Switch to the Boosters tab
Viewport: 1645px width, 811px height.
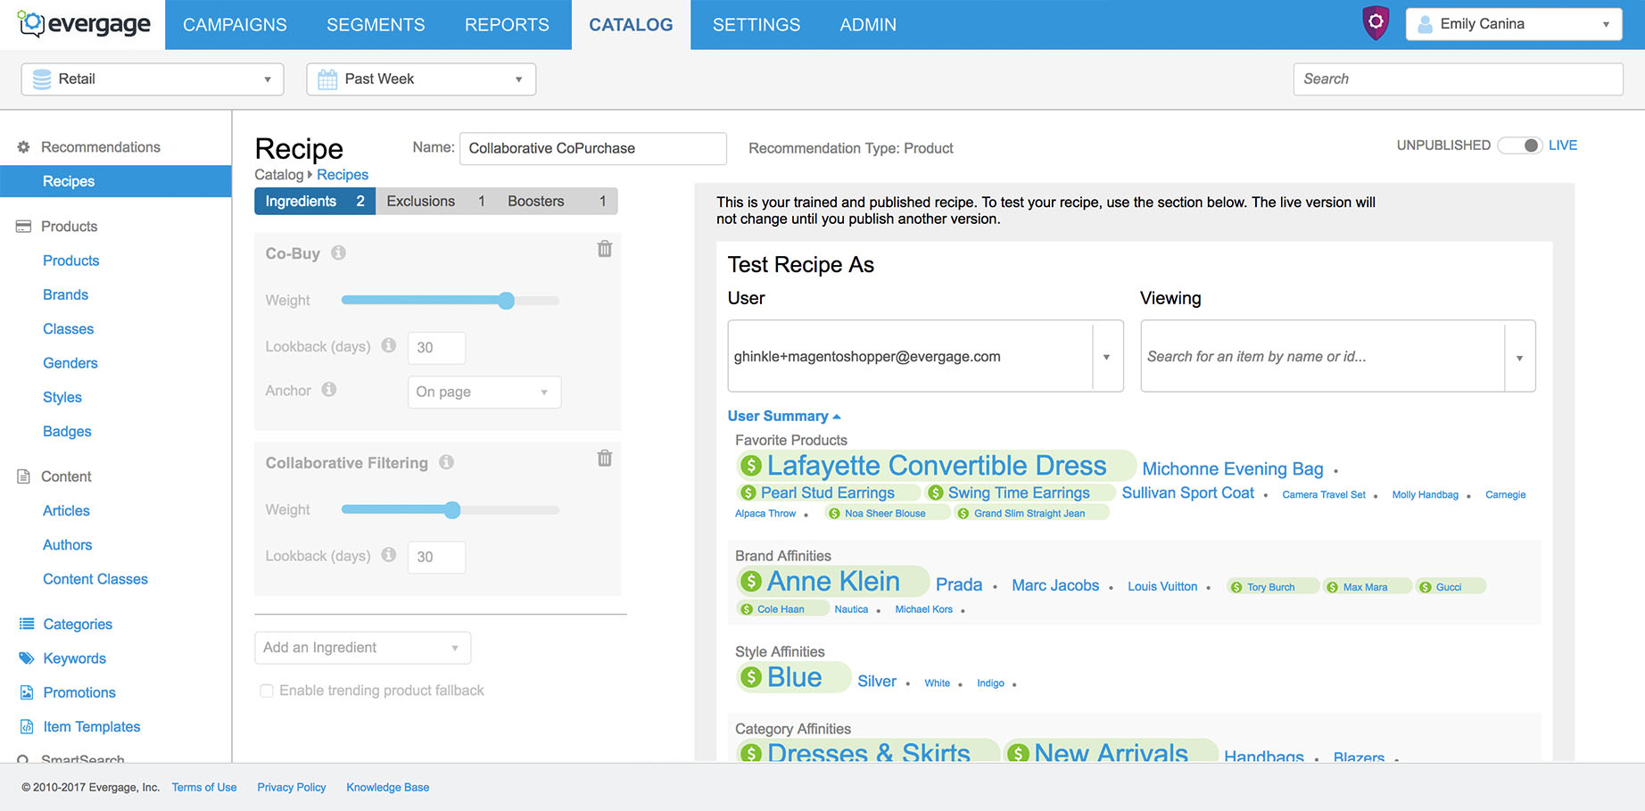tap(558, 202)
